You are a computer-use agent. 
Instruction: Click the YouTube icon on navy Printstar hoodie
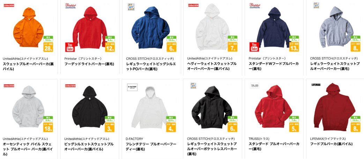pos(254,47)
